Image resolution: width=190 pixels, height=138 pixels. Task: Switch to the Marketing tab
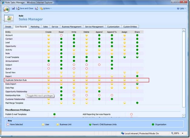point(35,27)
